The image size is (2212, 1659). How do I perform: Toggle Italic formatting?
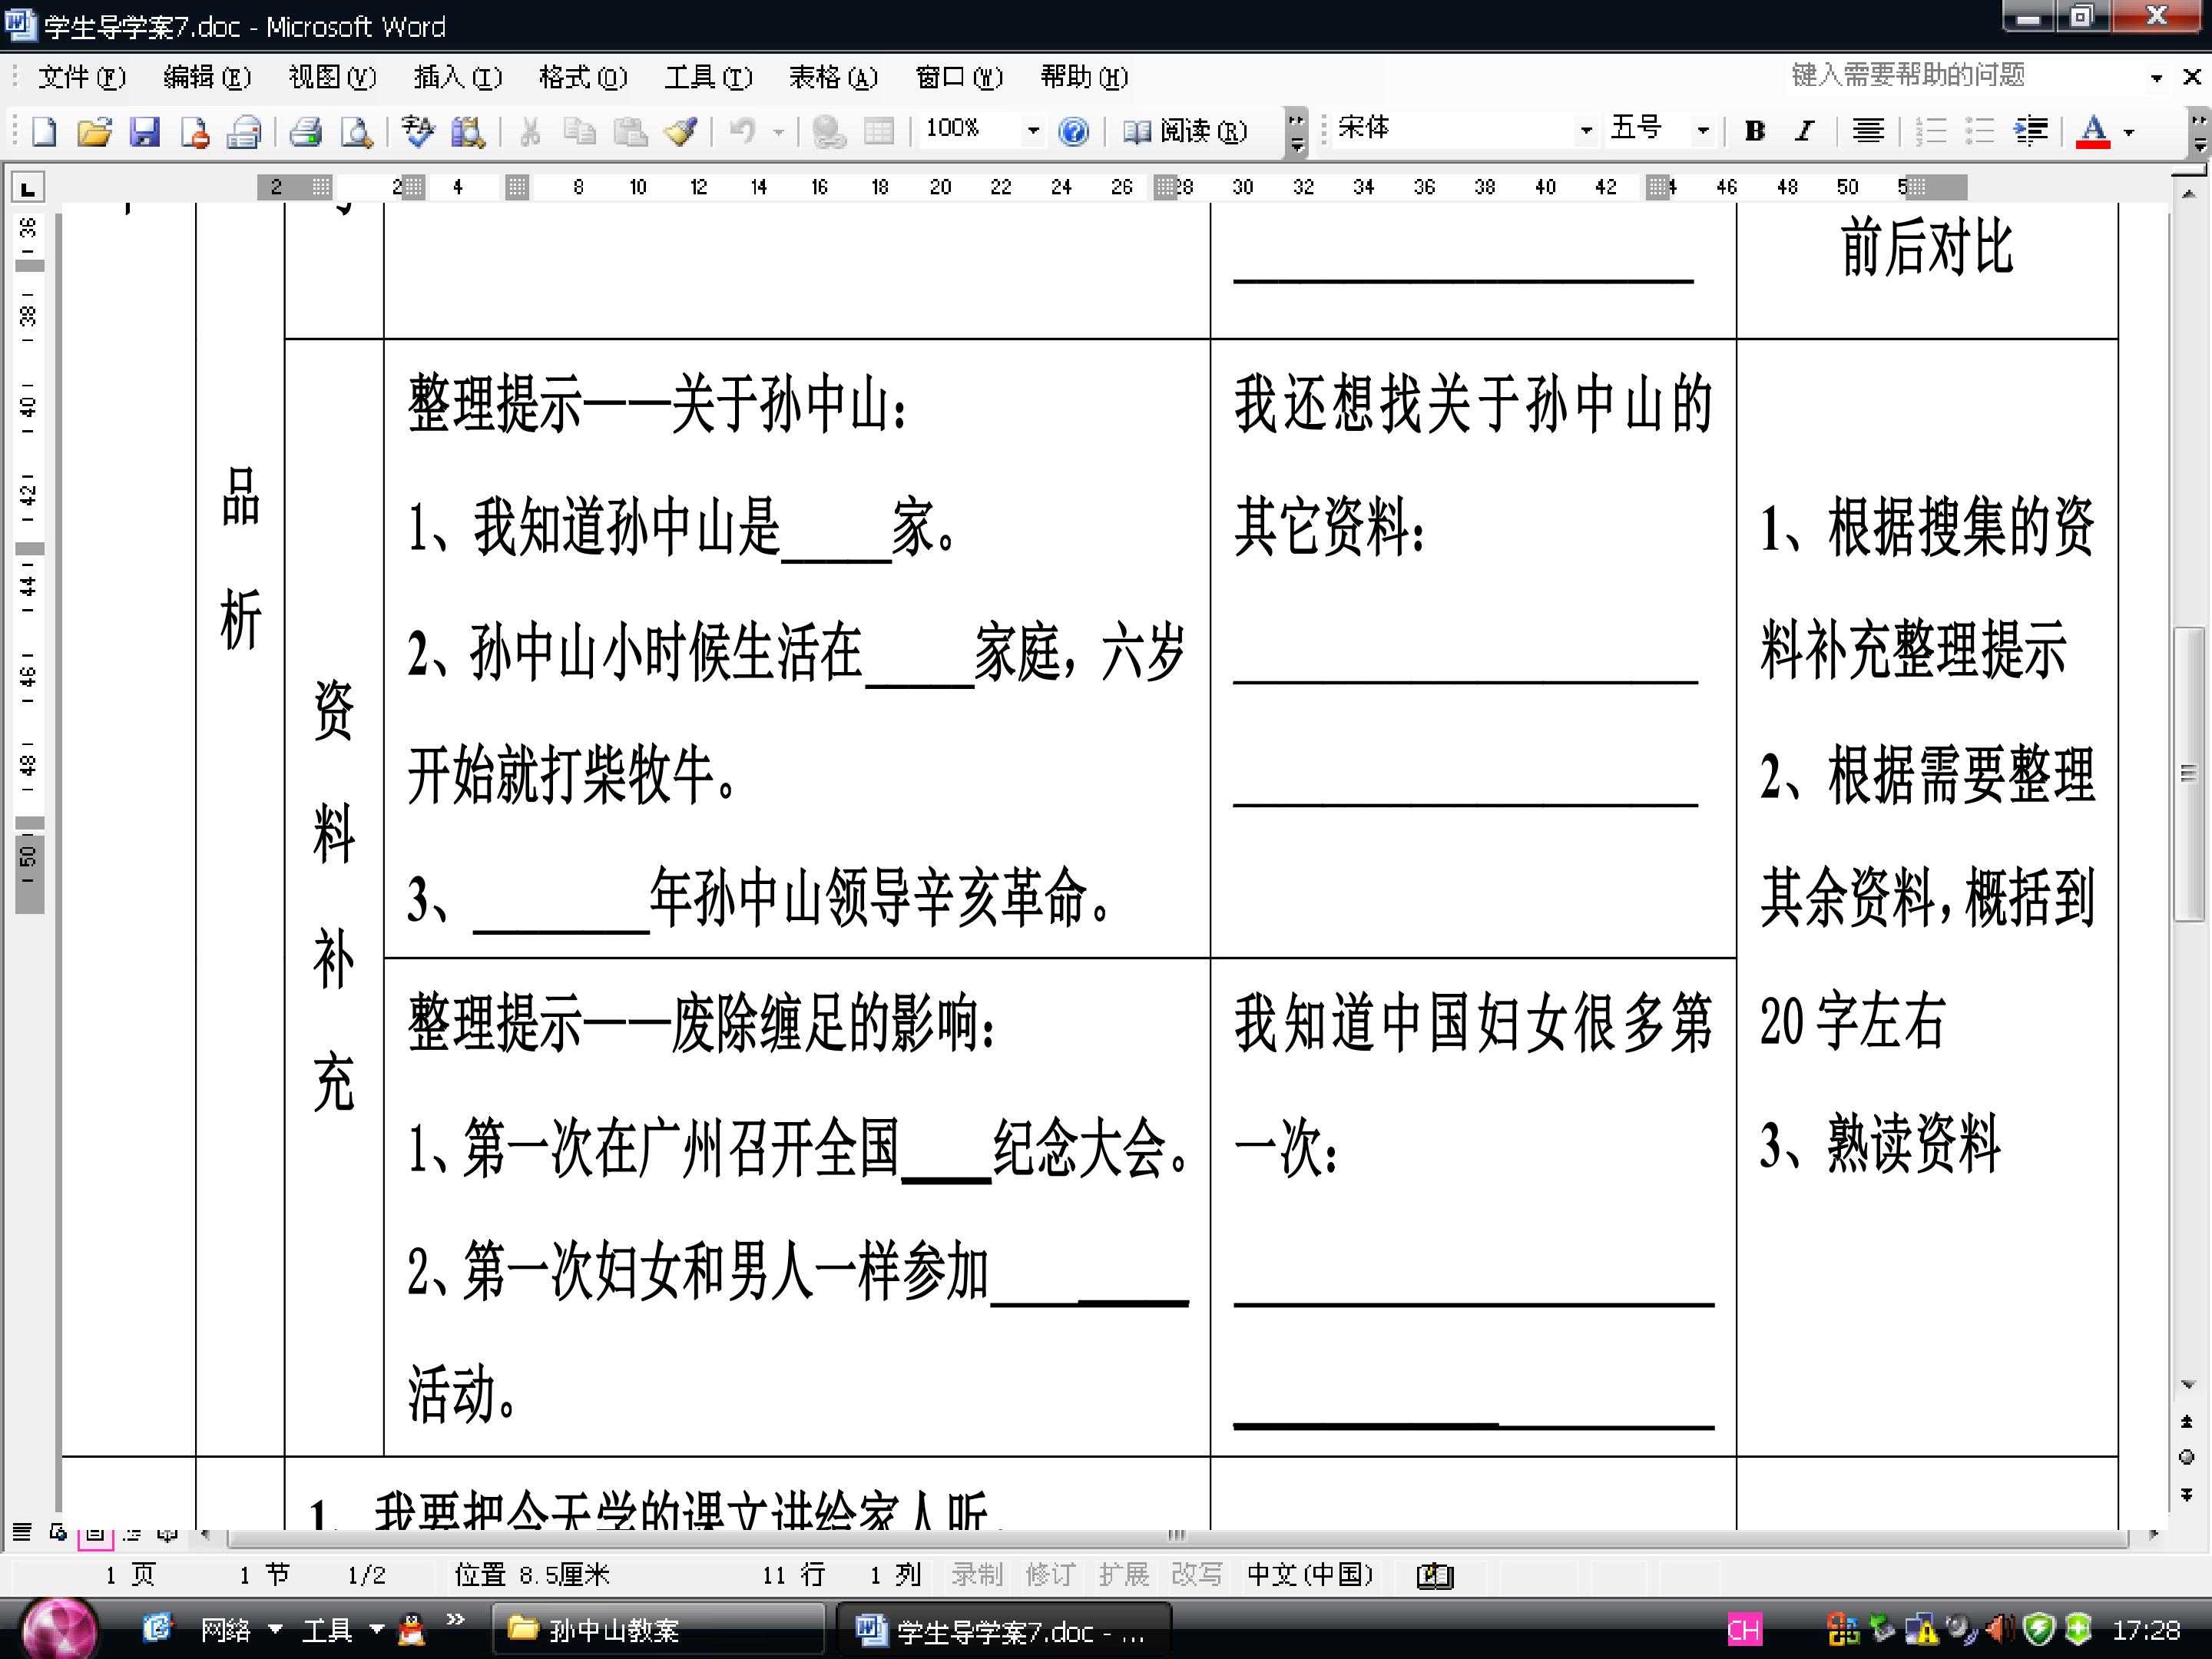click(x=1804, y=131)
